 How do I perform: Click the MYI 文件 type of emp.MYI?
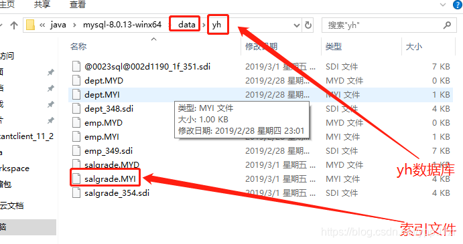coord(342,137)
